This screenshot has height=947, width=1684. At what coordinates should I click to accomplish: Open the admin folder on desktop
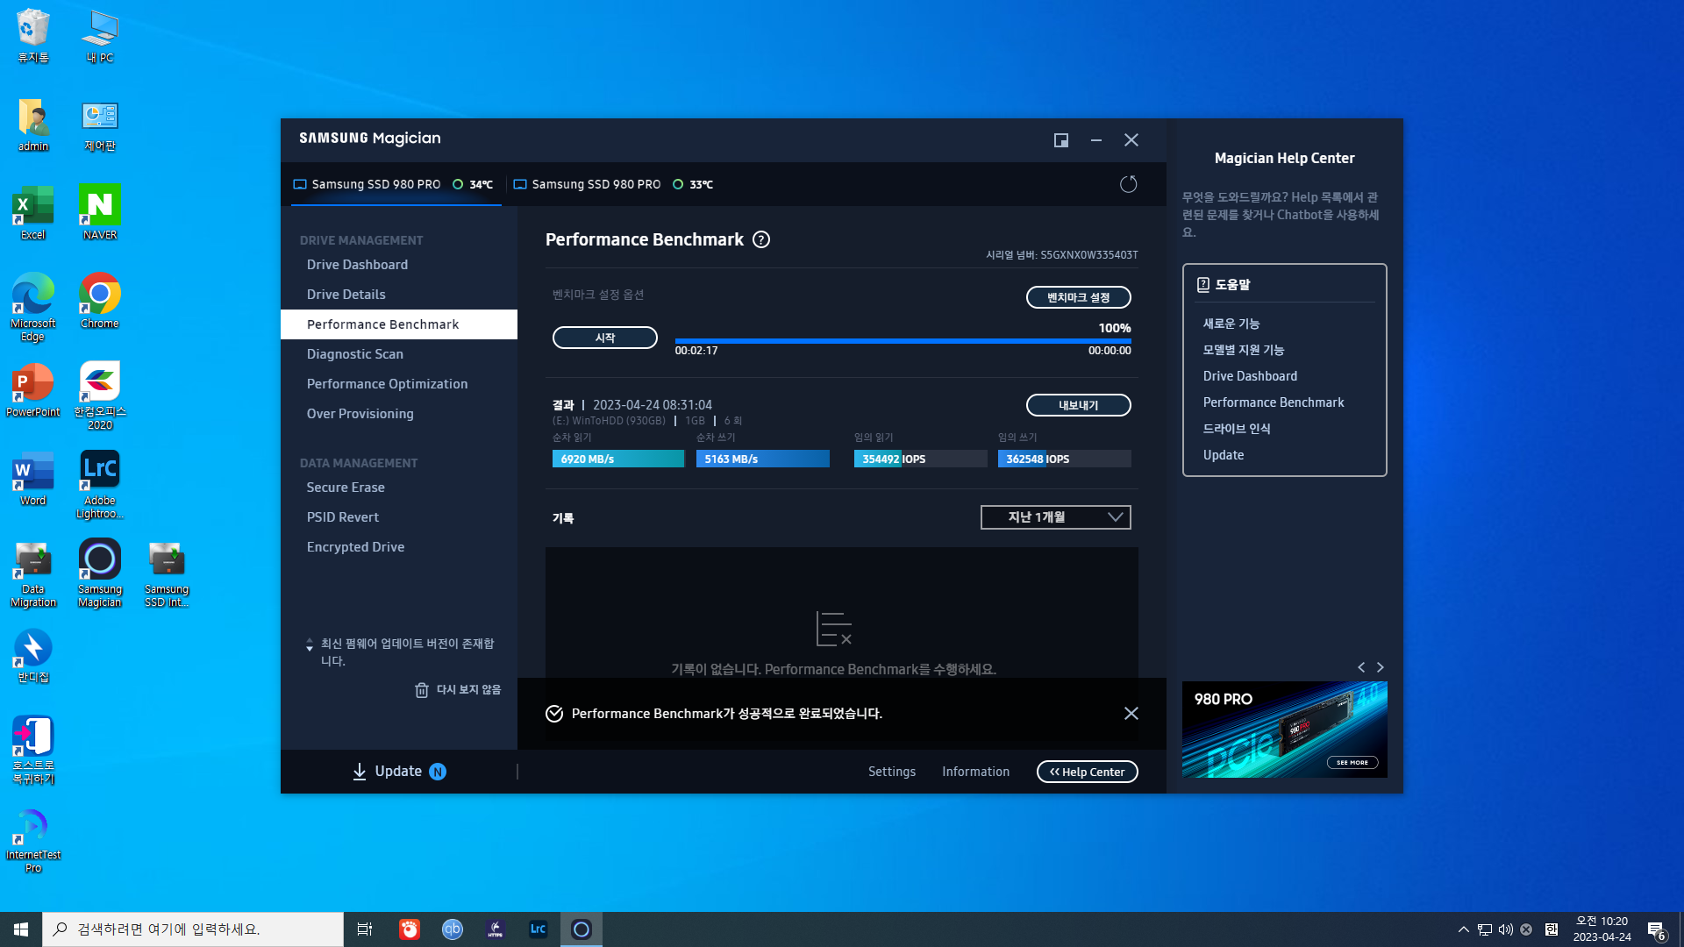[x=33, y=125]
